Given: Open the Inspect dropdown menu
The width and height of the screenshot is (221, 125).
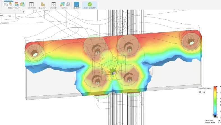Looking at the screenshot, I should pos(65,8).
